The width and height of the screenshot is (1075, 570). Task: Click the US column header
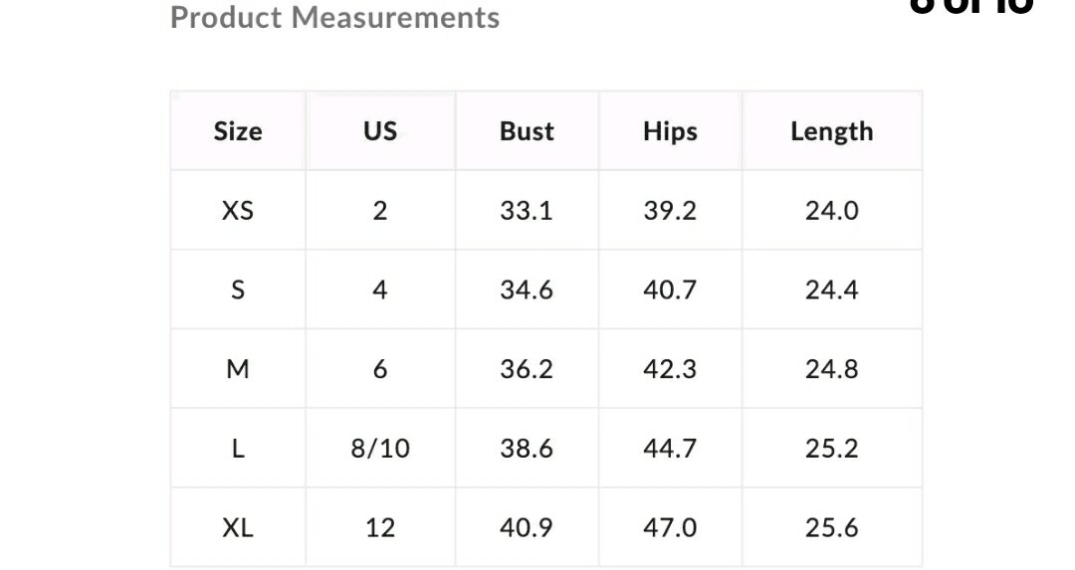pyautogui.click(x=380, y=131)
